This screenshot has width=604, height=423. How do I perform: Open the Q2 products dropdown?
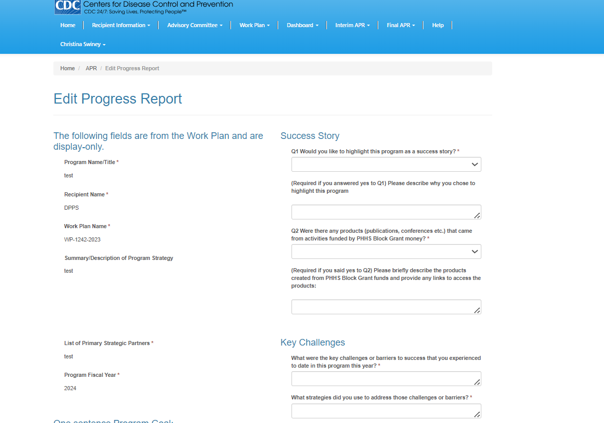[386, 251]
